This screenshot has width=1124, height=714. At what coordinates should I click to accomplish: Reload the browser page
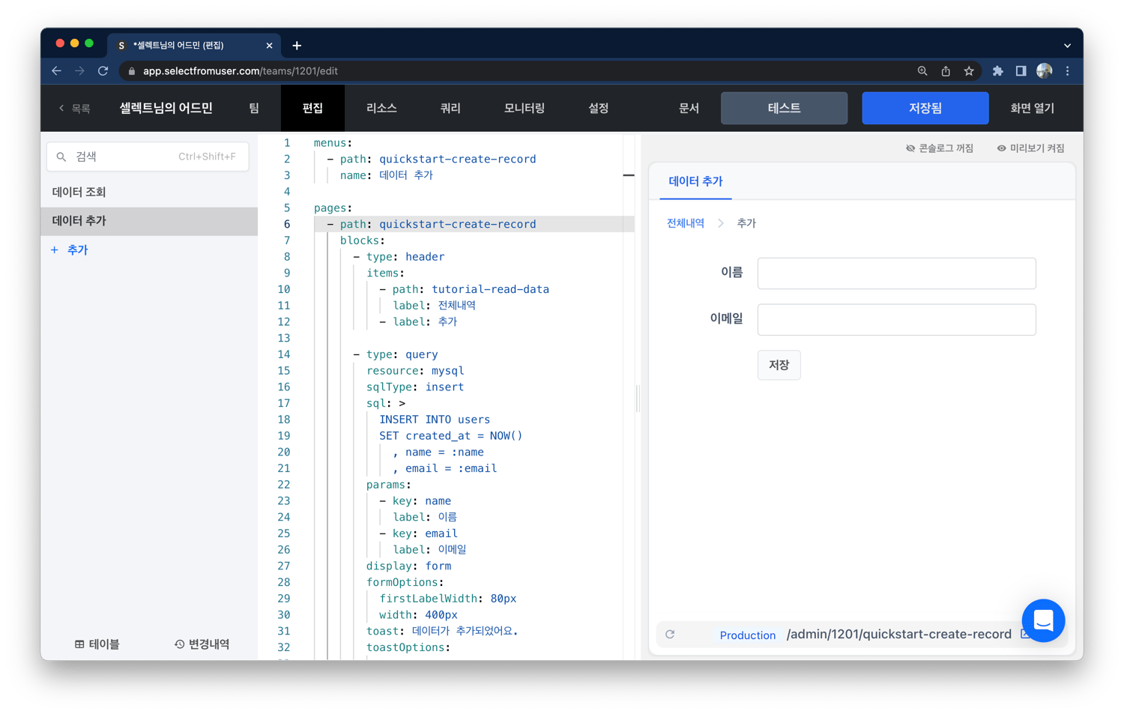tap(103, 71)
